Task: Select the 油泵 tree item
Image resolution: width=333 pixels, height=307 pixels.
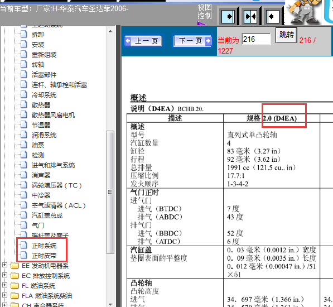Action: [x=38, y=145]
